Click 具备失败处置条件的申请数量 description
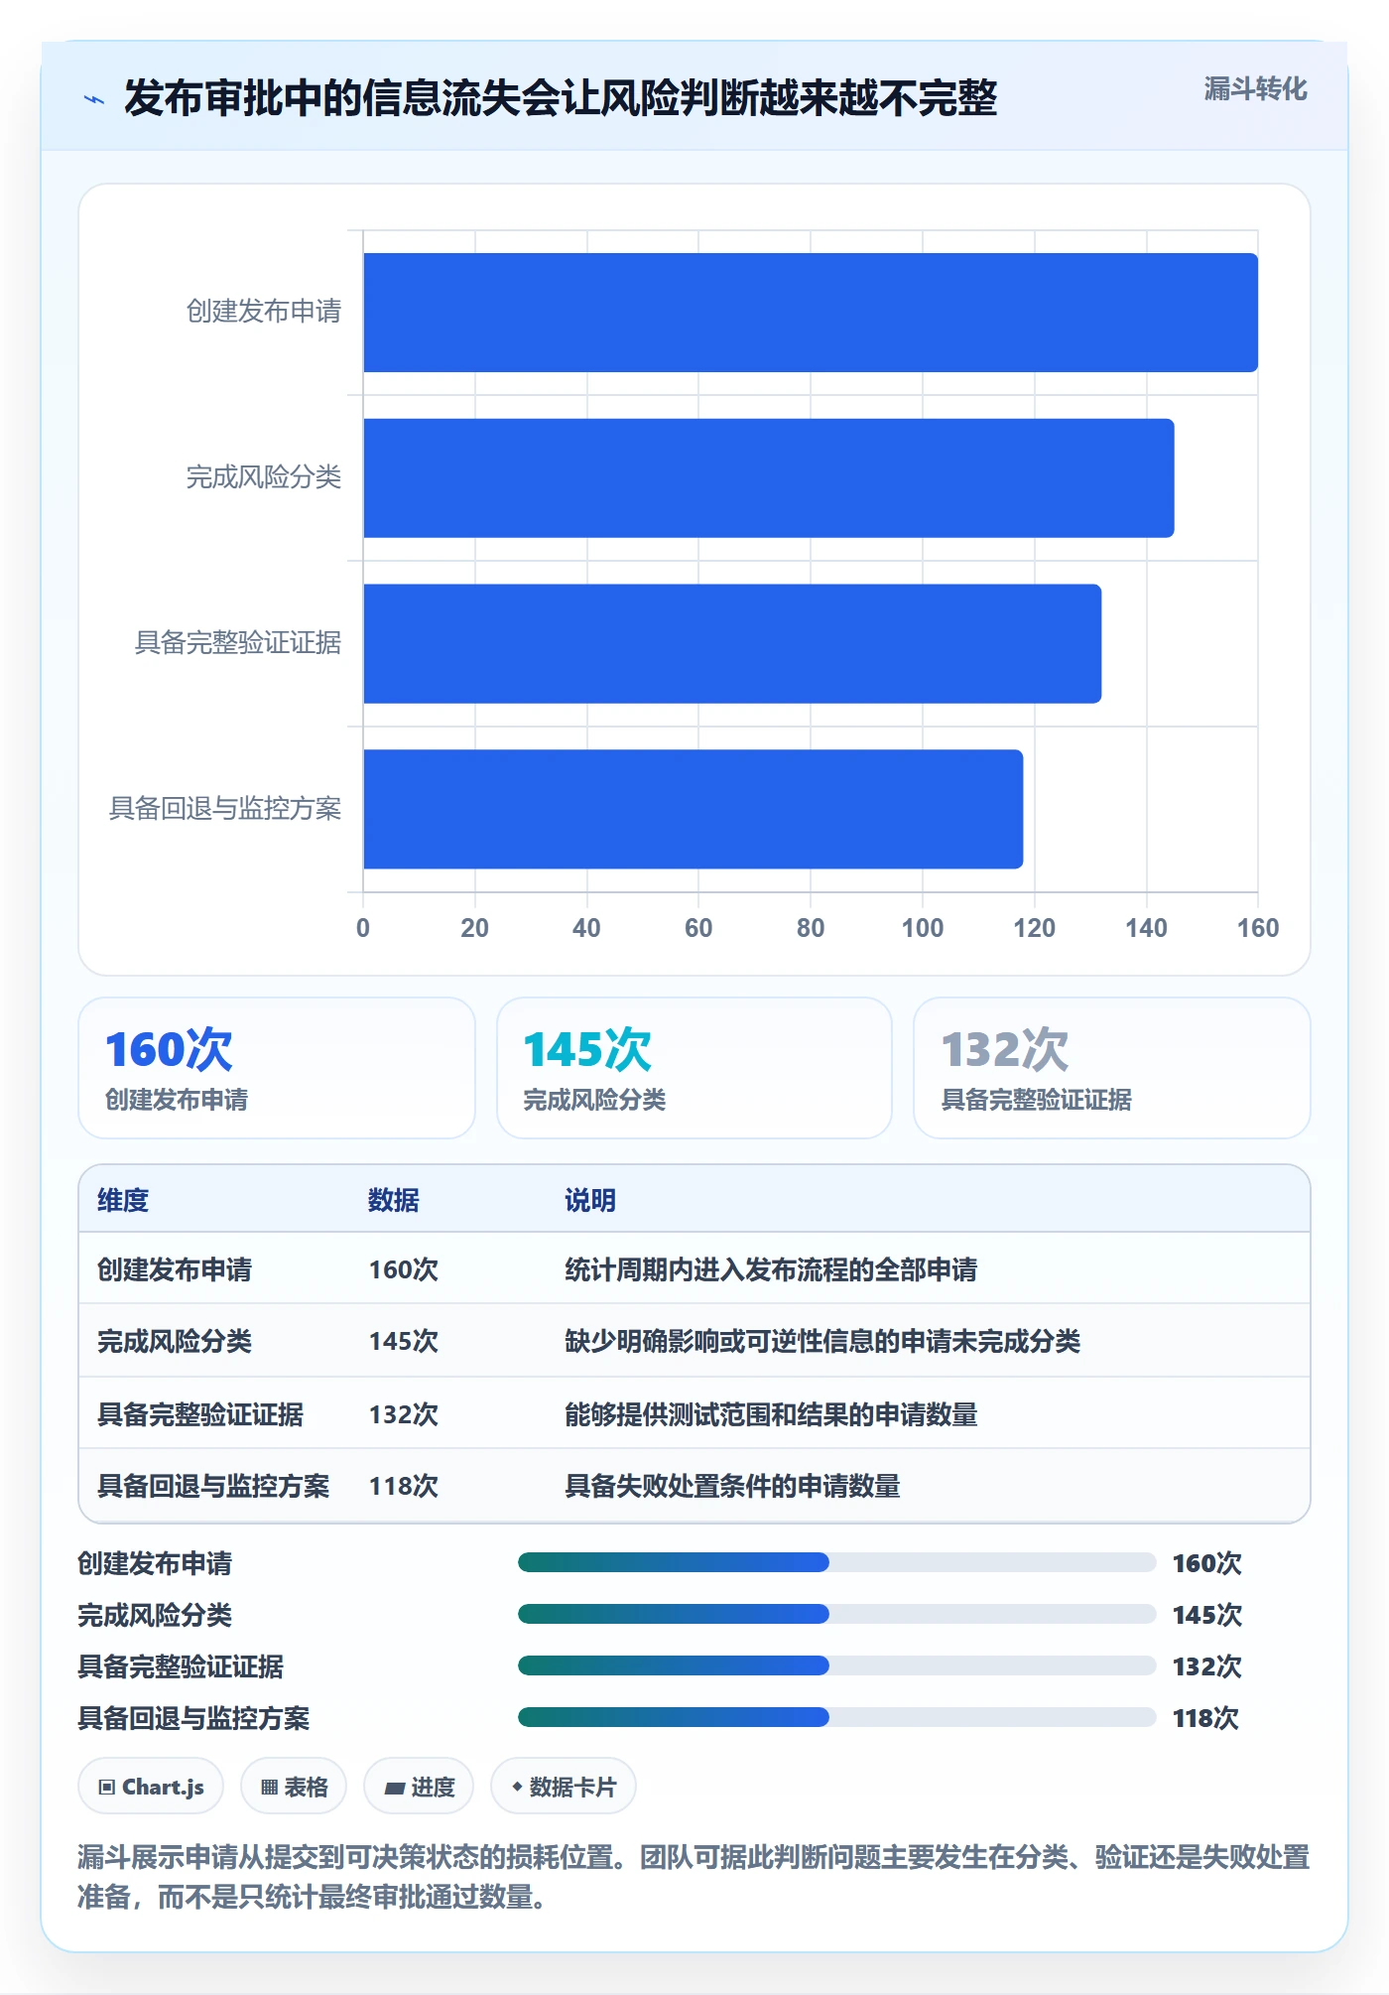This screenshot has height=1995, width=1389. 732,1486
